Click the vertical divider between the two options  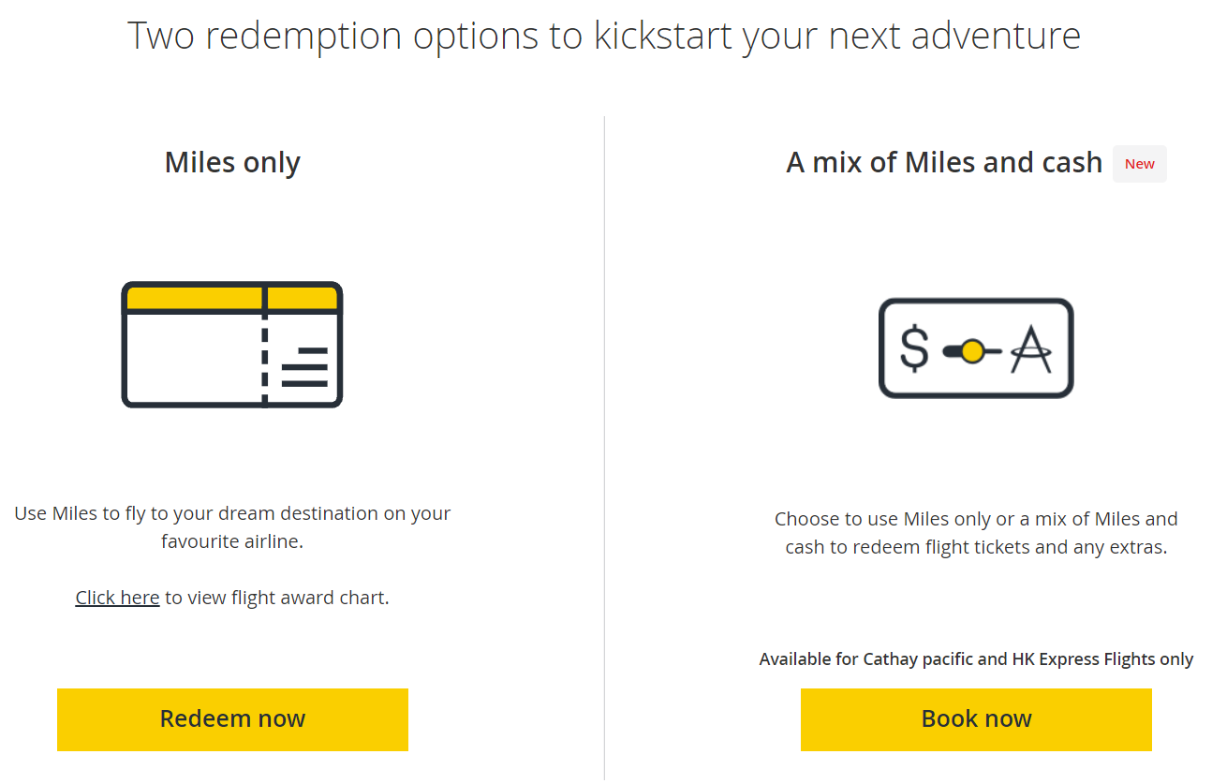click(x=605, y=448)
